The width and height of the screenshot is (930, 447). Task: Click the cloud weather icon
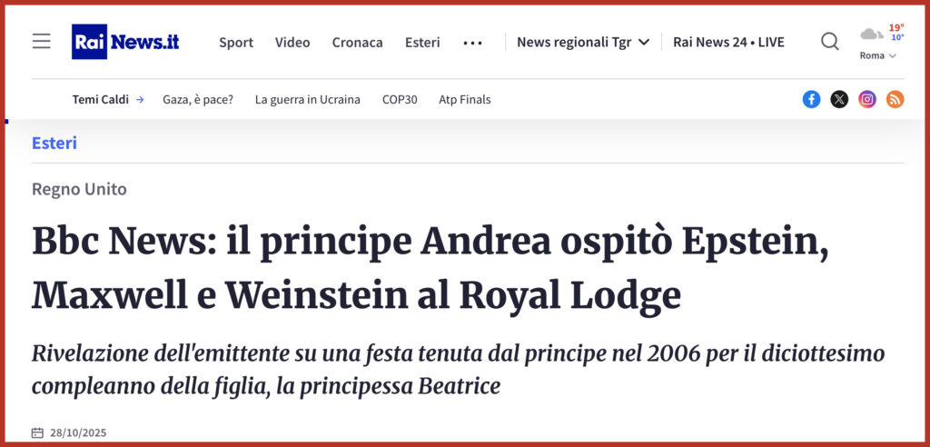(x=871, y=35)
